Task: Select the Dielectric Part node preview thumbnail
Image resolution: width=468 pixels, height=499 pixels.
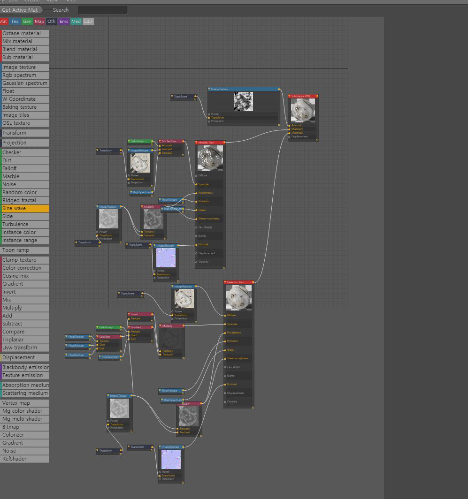Action: point(238,297)
